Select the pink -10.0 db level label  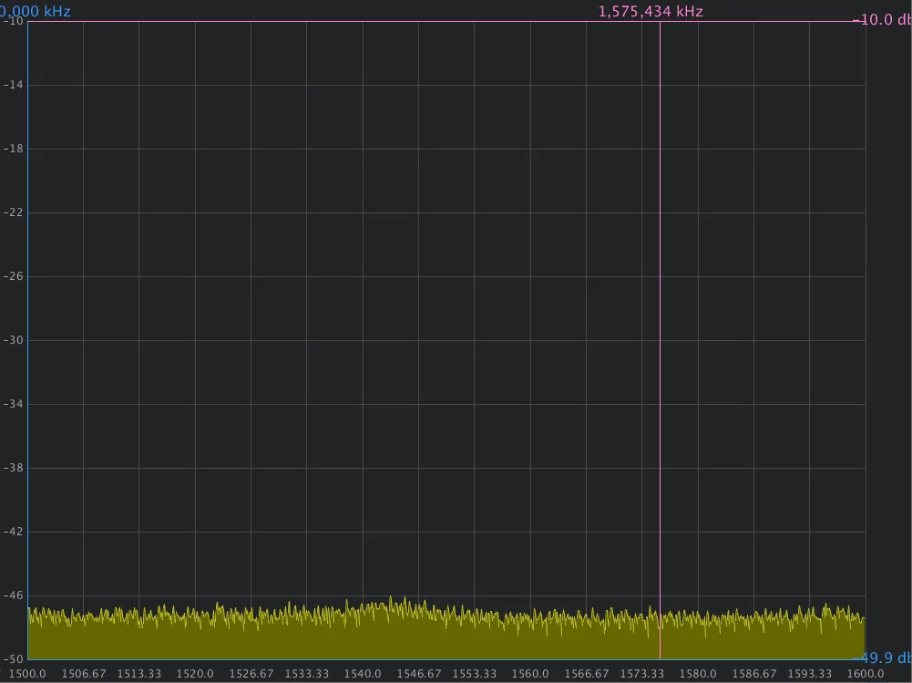coord(884,20)
